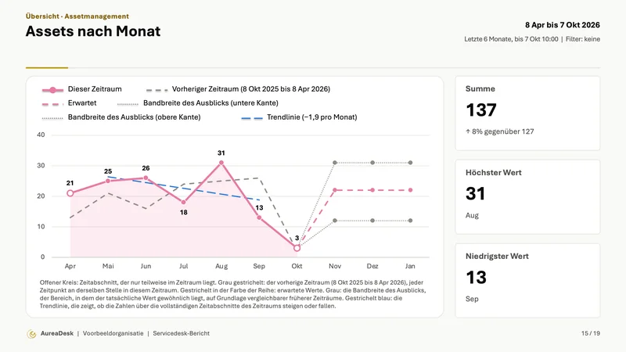Click the footer text 'Servicedesk-Bericht'
Image resolution: width=626 pixels, height=352 pixels.
point(182,334)
